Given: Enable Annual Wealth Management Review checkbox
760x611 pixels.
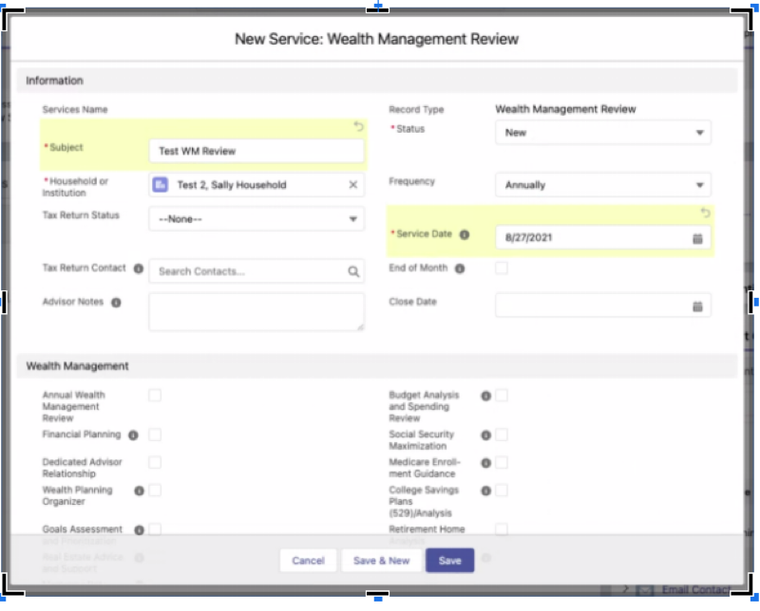Looking at the screenshot, I should [155, 396].
